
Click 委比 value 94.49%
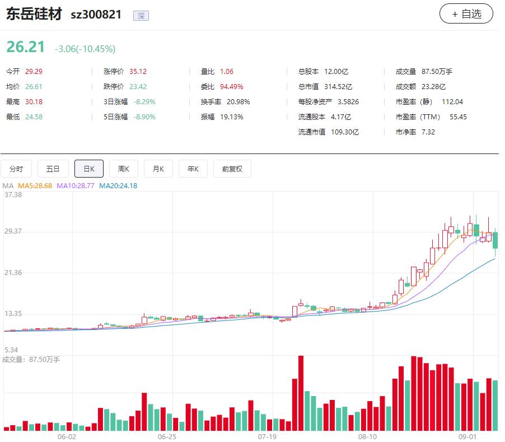pos(232,87)
